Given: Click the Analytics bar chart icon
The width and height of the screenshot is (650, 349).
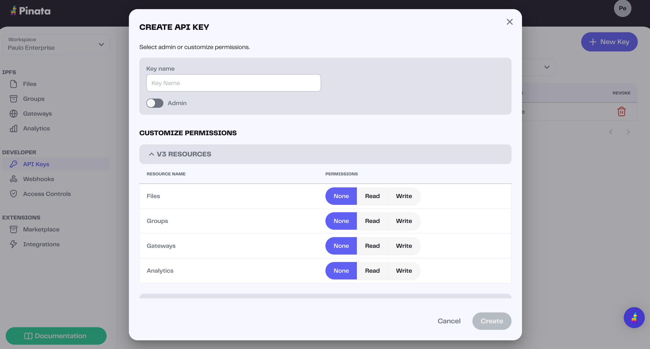Looking at the screenshot, I should coord(14,129).
